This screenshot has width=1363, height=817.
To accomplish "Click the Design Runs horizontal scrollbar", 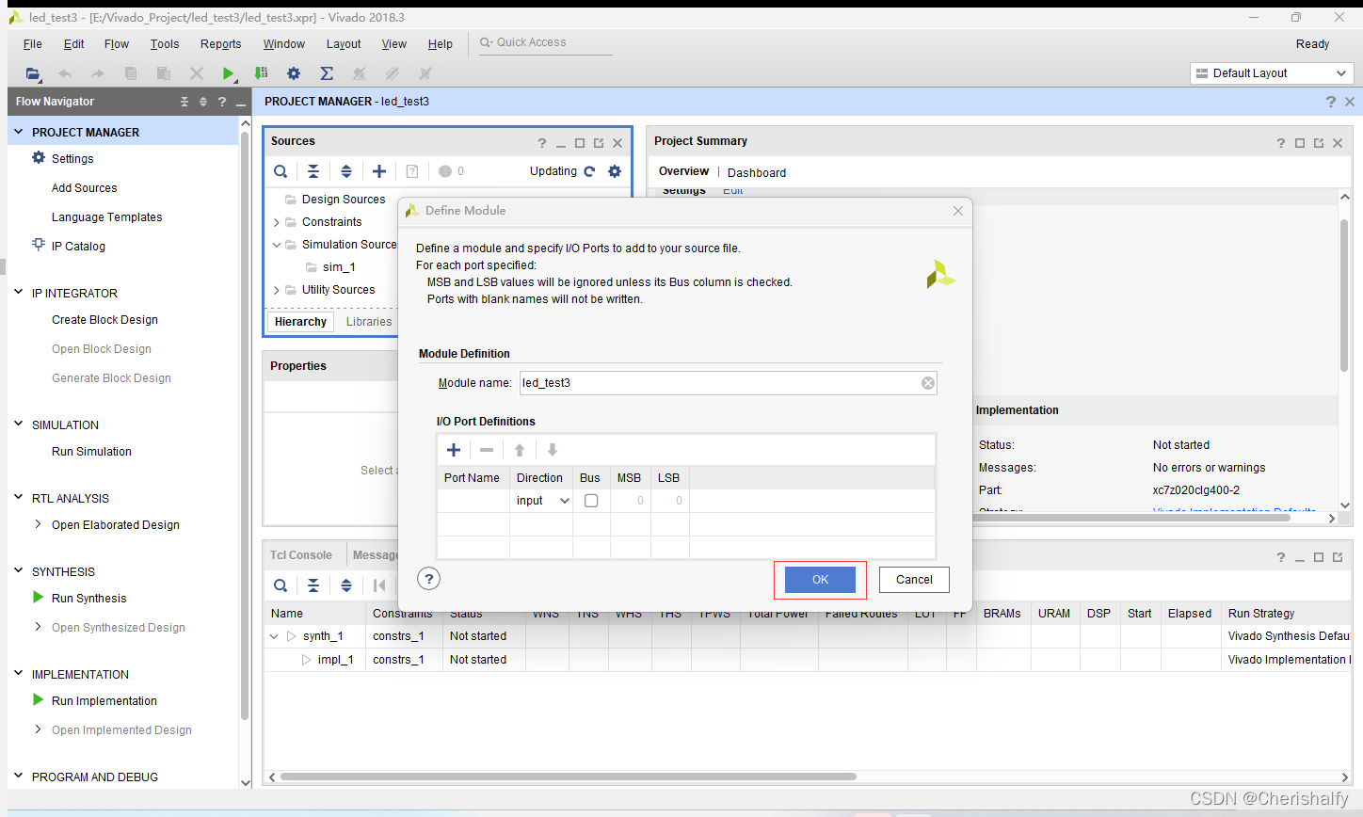I will point(569,777).
